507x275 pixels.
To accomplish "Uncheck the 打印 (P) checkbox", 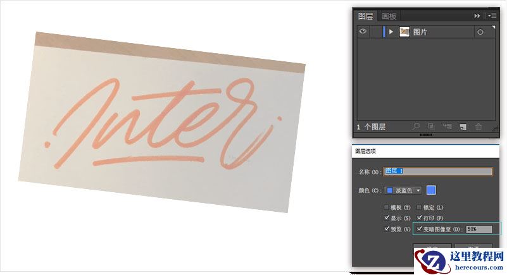I will [x=420, y=217].
